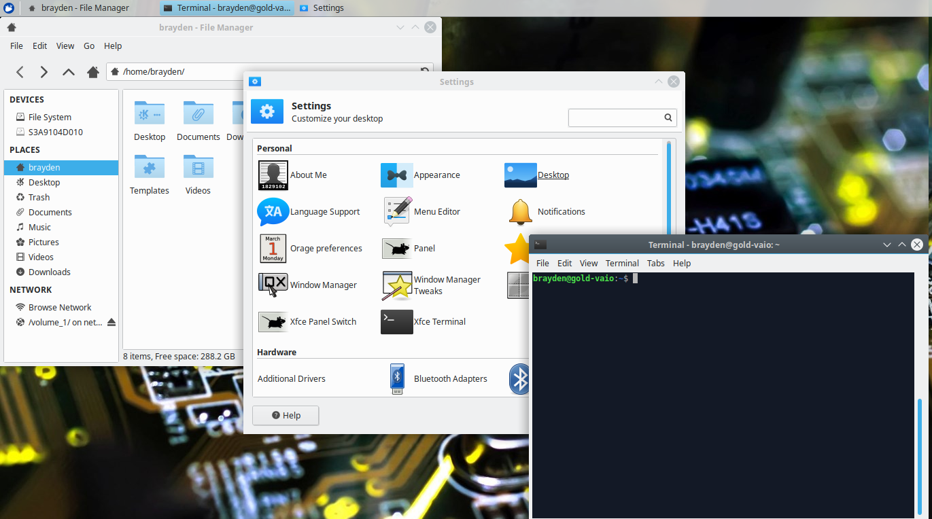932x519 pixels.
Task: Open Edit menu in terminal window
Action: pos(565,263)
